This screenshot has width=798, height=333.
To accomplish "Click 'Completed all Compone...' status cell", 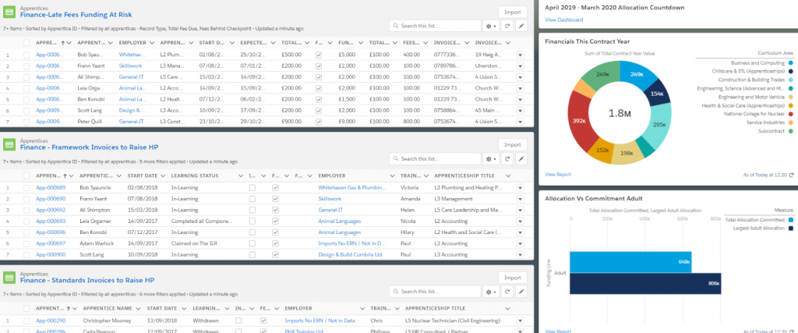I will (202, 221).
